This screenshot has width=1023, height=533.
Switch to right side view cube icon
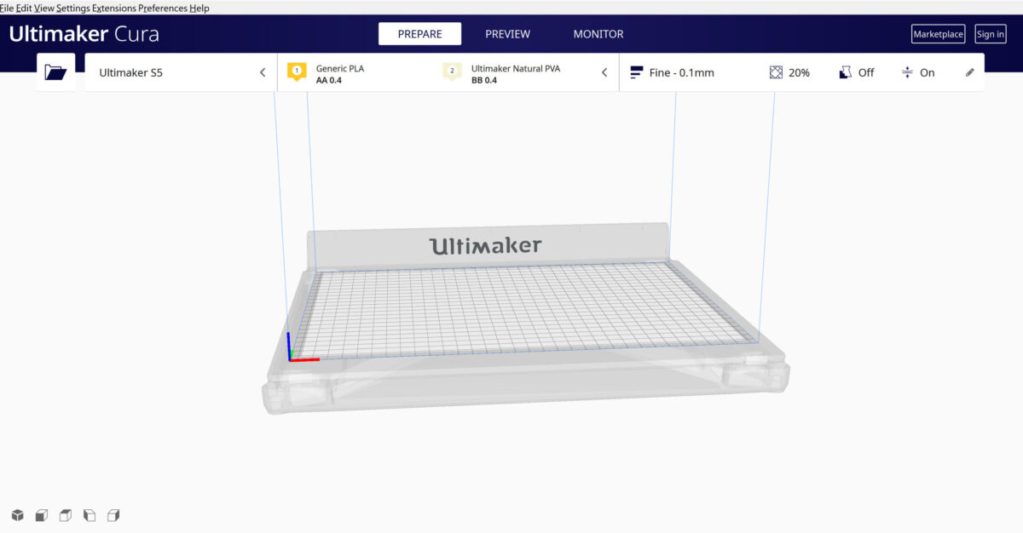tap(113, 515)
